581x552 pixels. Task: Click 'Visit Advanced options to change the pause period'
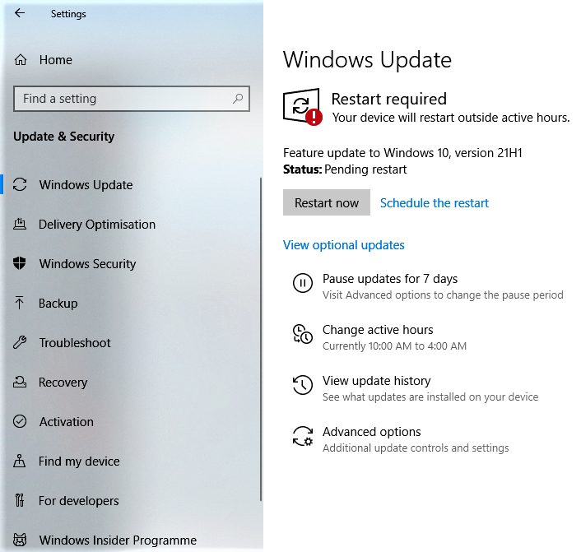pyautogui.click(x=443, y=295)
